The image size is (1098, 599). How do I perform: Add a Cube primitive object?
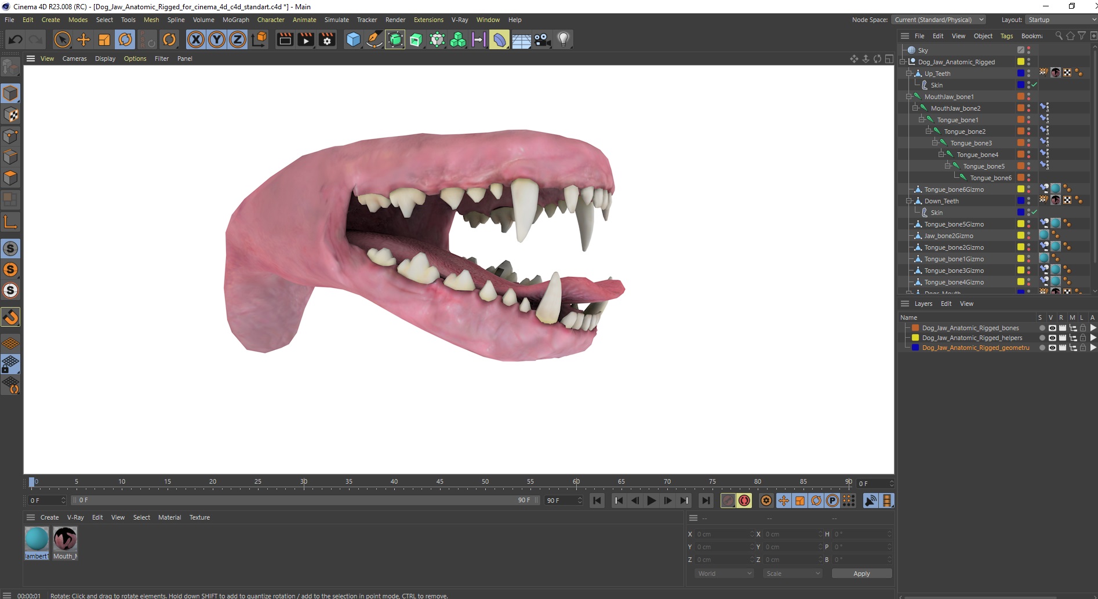353,39
